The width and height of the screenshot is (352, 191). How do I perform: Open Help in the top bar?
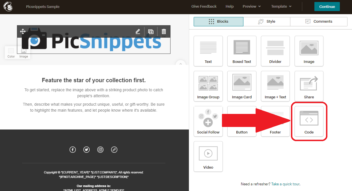coord(230,7)
